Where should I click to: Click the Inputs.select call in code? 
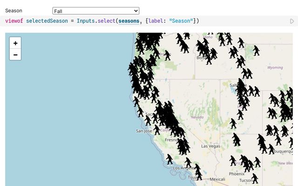[98, 21]
